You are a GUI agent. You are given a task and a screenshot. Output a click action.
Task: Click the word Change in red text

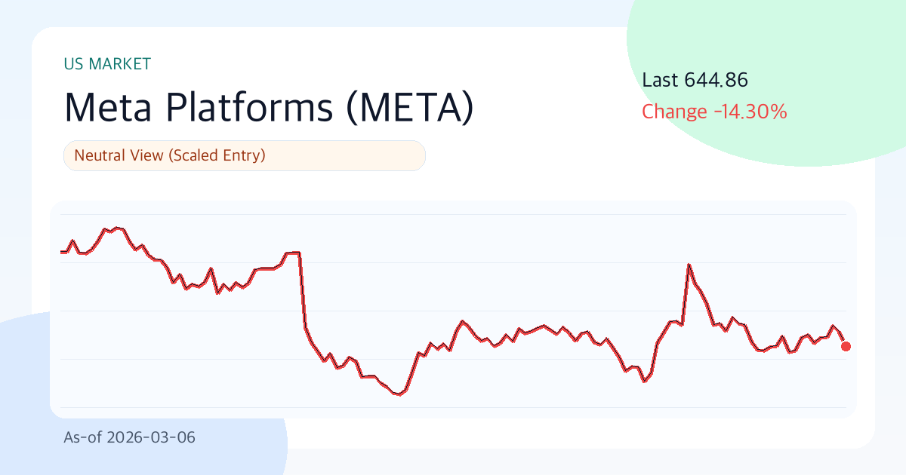(x=673, y=112)
